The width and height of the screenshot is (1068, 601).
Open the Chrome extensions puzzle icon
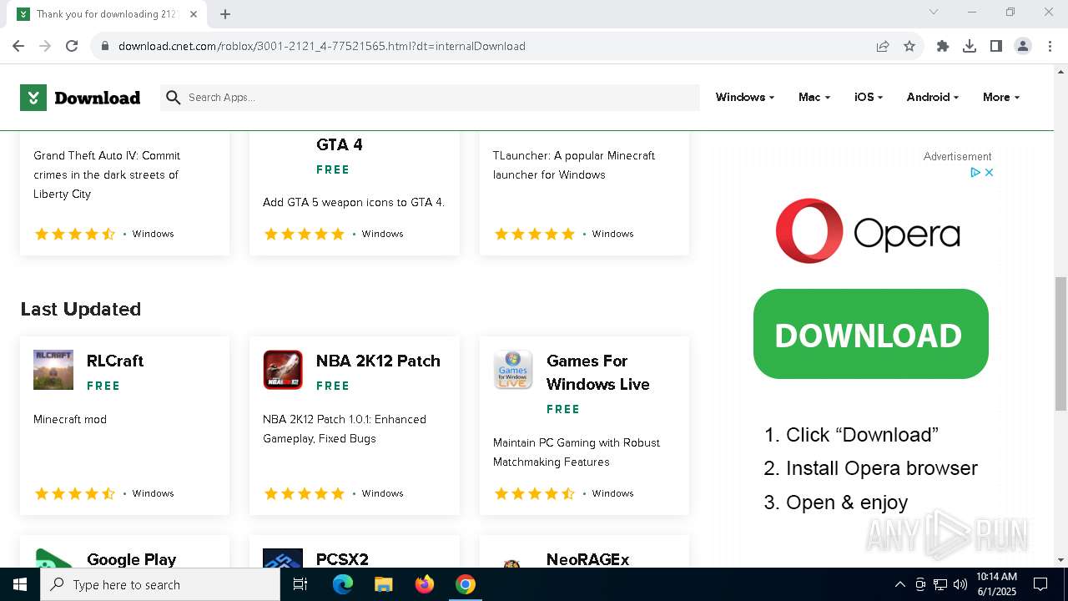tap(943, 46)
